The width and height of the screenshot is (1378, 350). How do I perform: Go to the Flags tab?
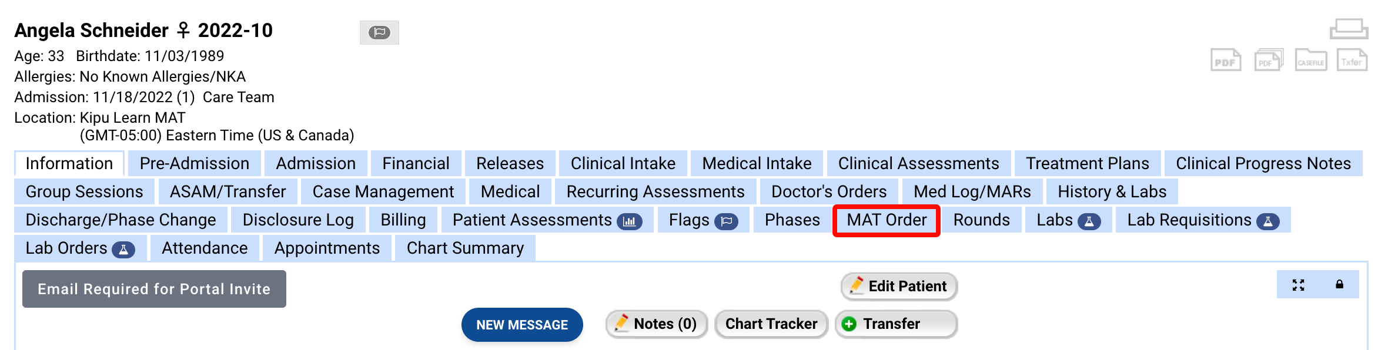click(703, 220)
